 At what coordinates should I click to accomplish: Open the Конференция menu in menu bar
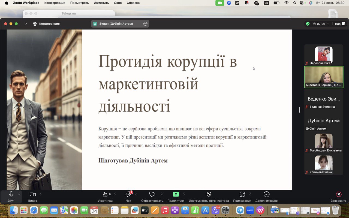click(55, 3)
